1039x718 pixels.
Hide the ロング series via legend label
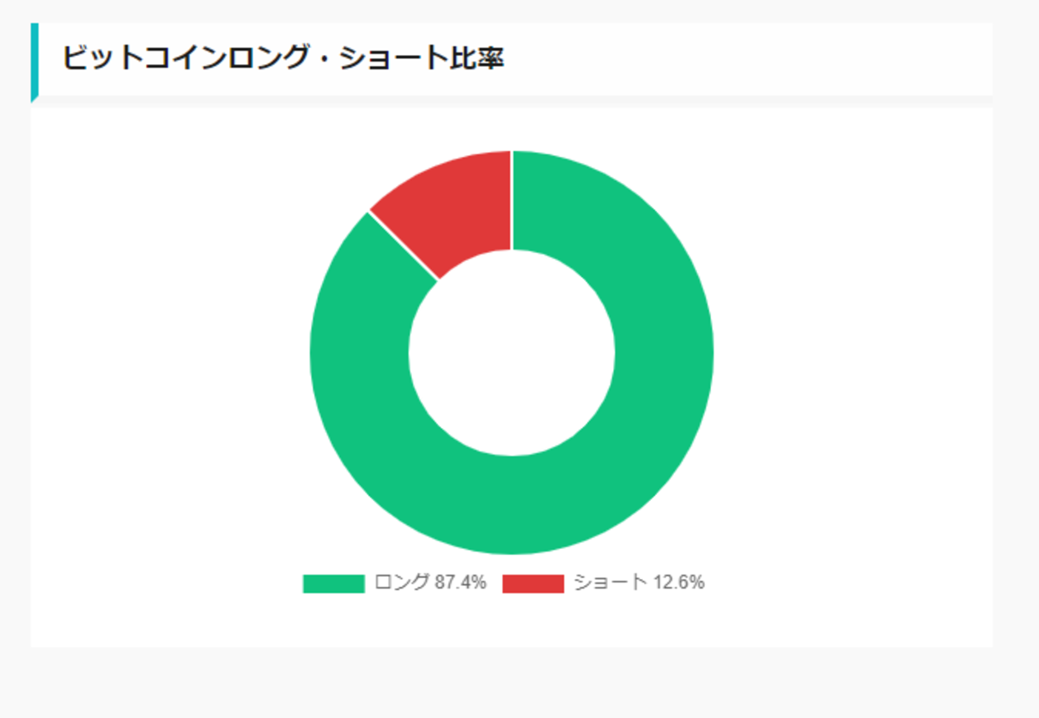(x=430, y=582)
